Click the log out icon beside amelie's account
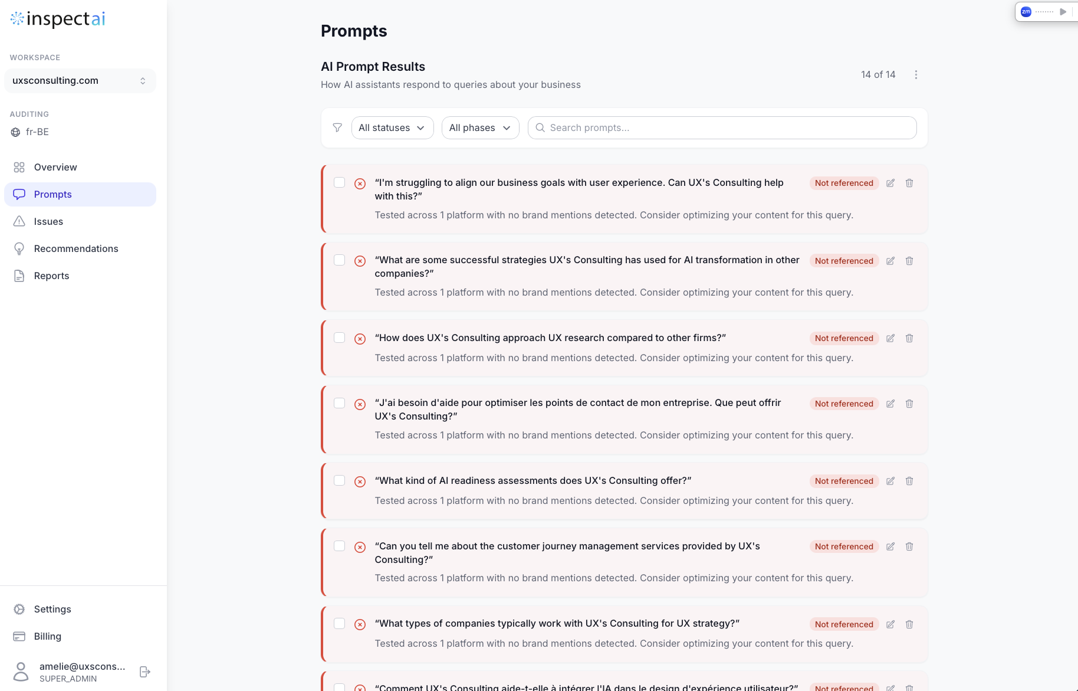 [144, 672]
